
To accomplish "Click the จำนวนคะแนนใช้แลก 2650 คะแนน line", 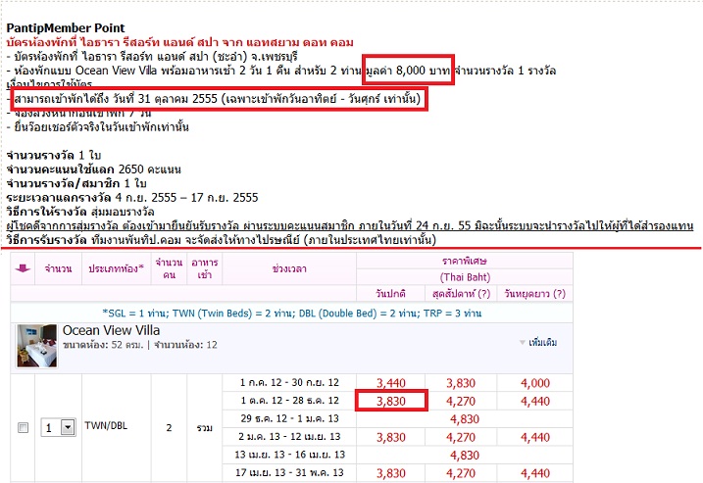I will [94, 169].
